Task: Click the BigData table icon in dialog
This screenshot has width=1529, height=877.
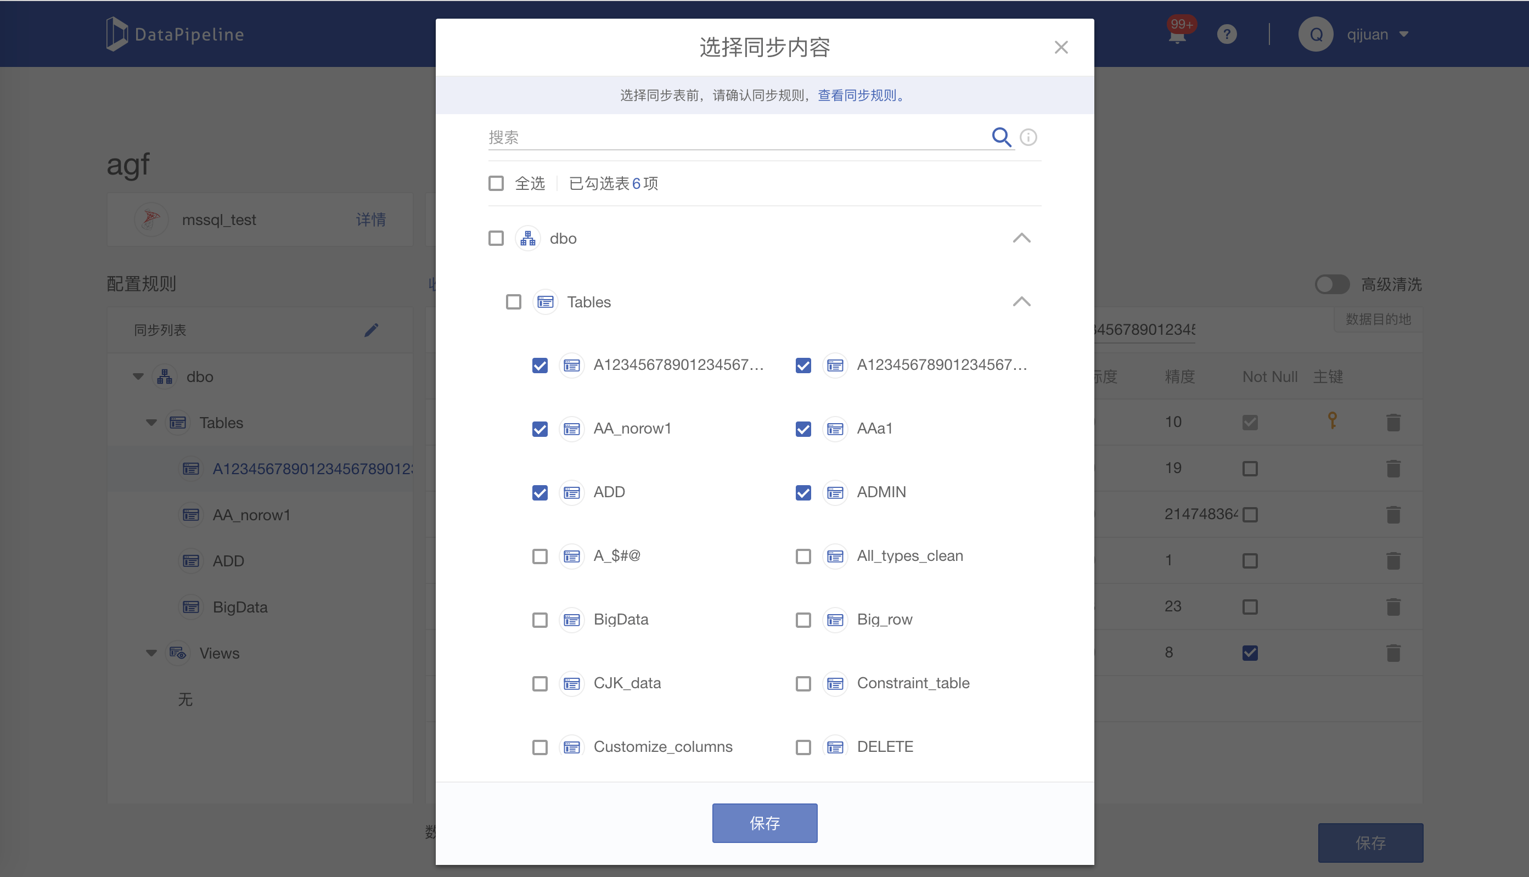Action: coord(571,620)
